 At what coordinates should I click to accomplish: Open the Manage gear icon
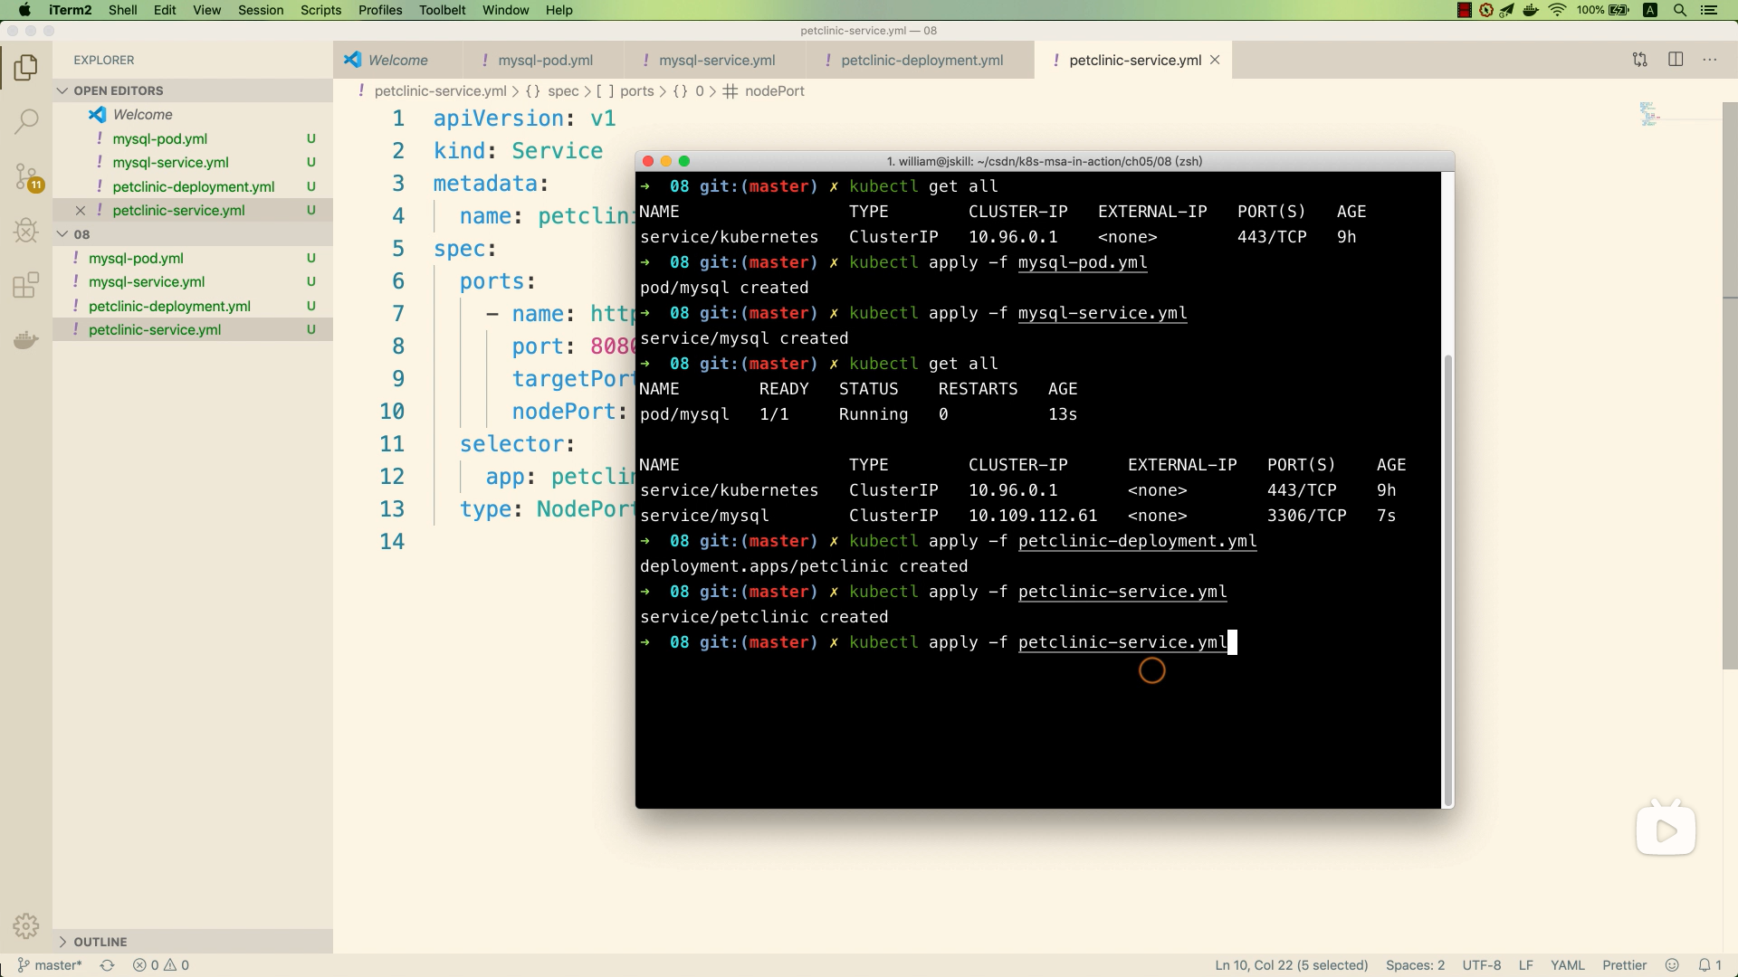pyautogui.click(x=26, y=925)
